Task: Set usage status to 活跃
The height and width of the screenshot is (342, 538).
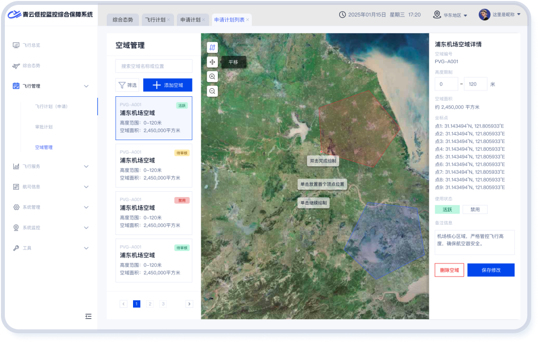Action: 447,210
